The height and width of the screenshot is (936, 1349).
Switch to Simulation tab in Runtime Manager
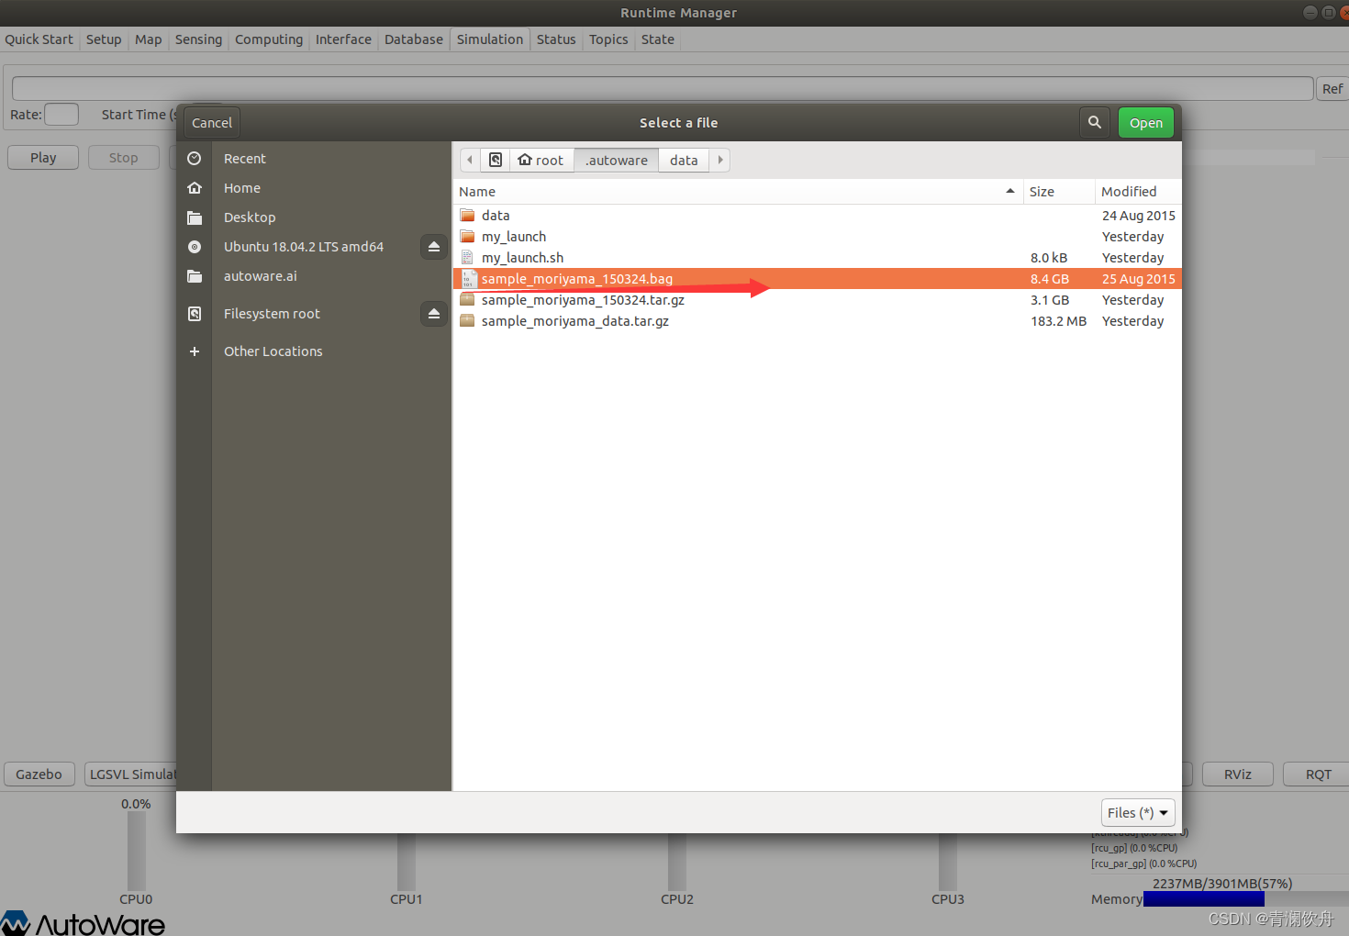tap(490, 39)
